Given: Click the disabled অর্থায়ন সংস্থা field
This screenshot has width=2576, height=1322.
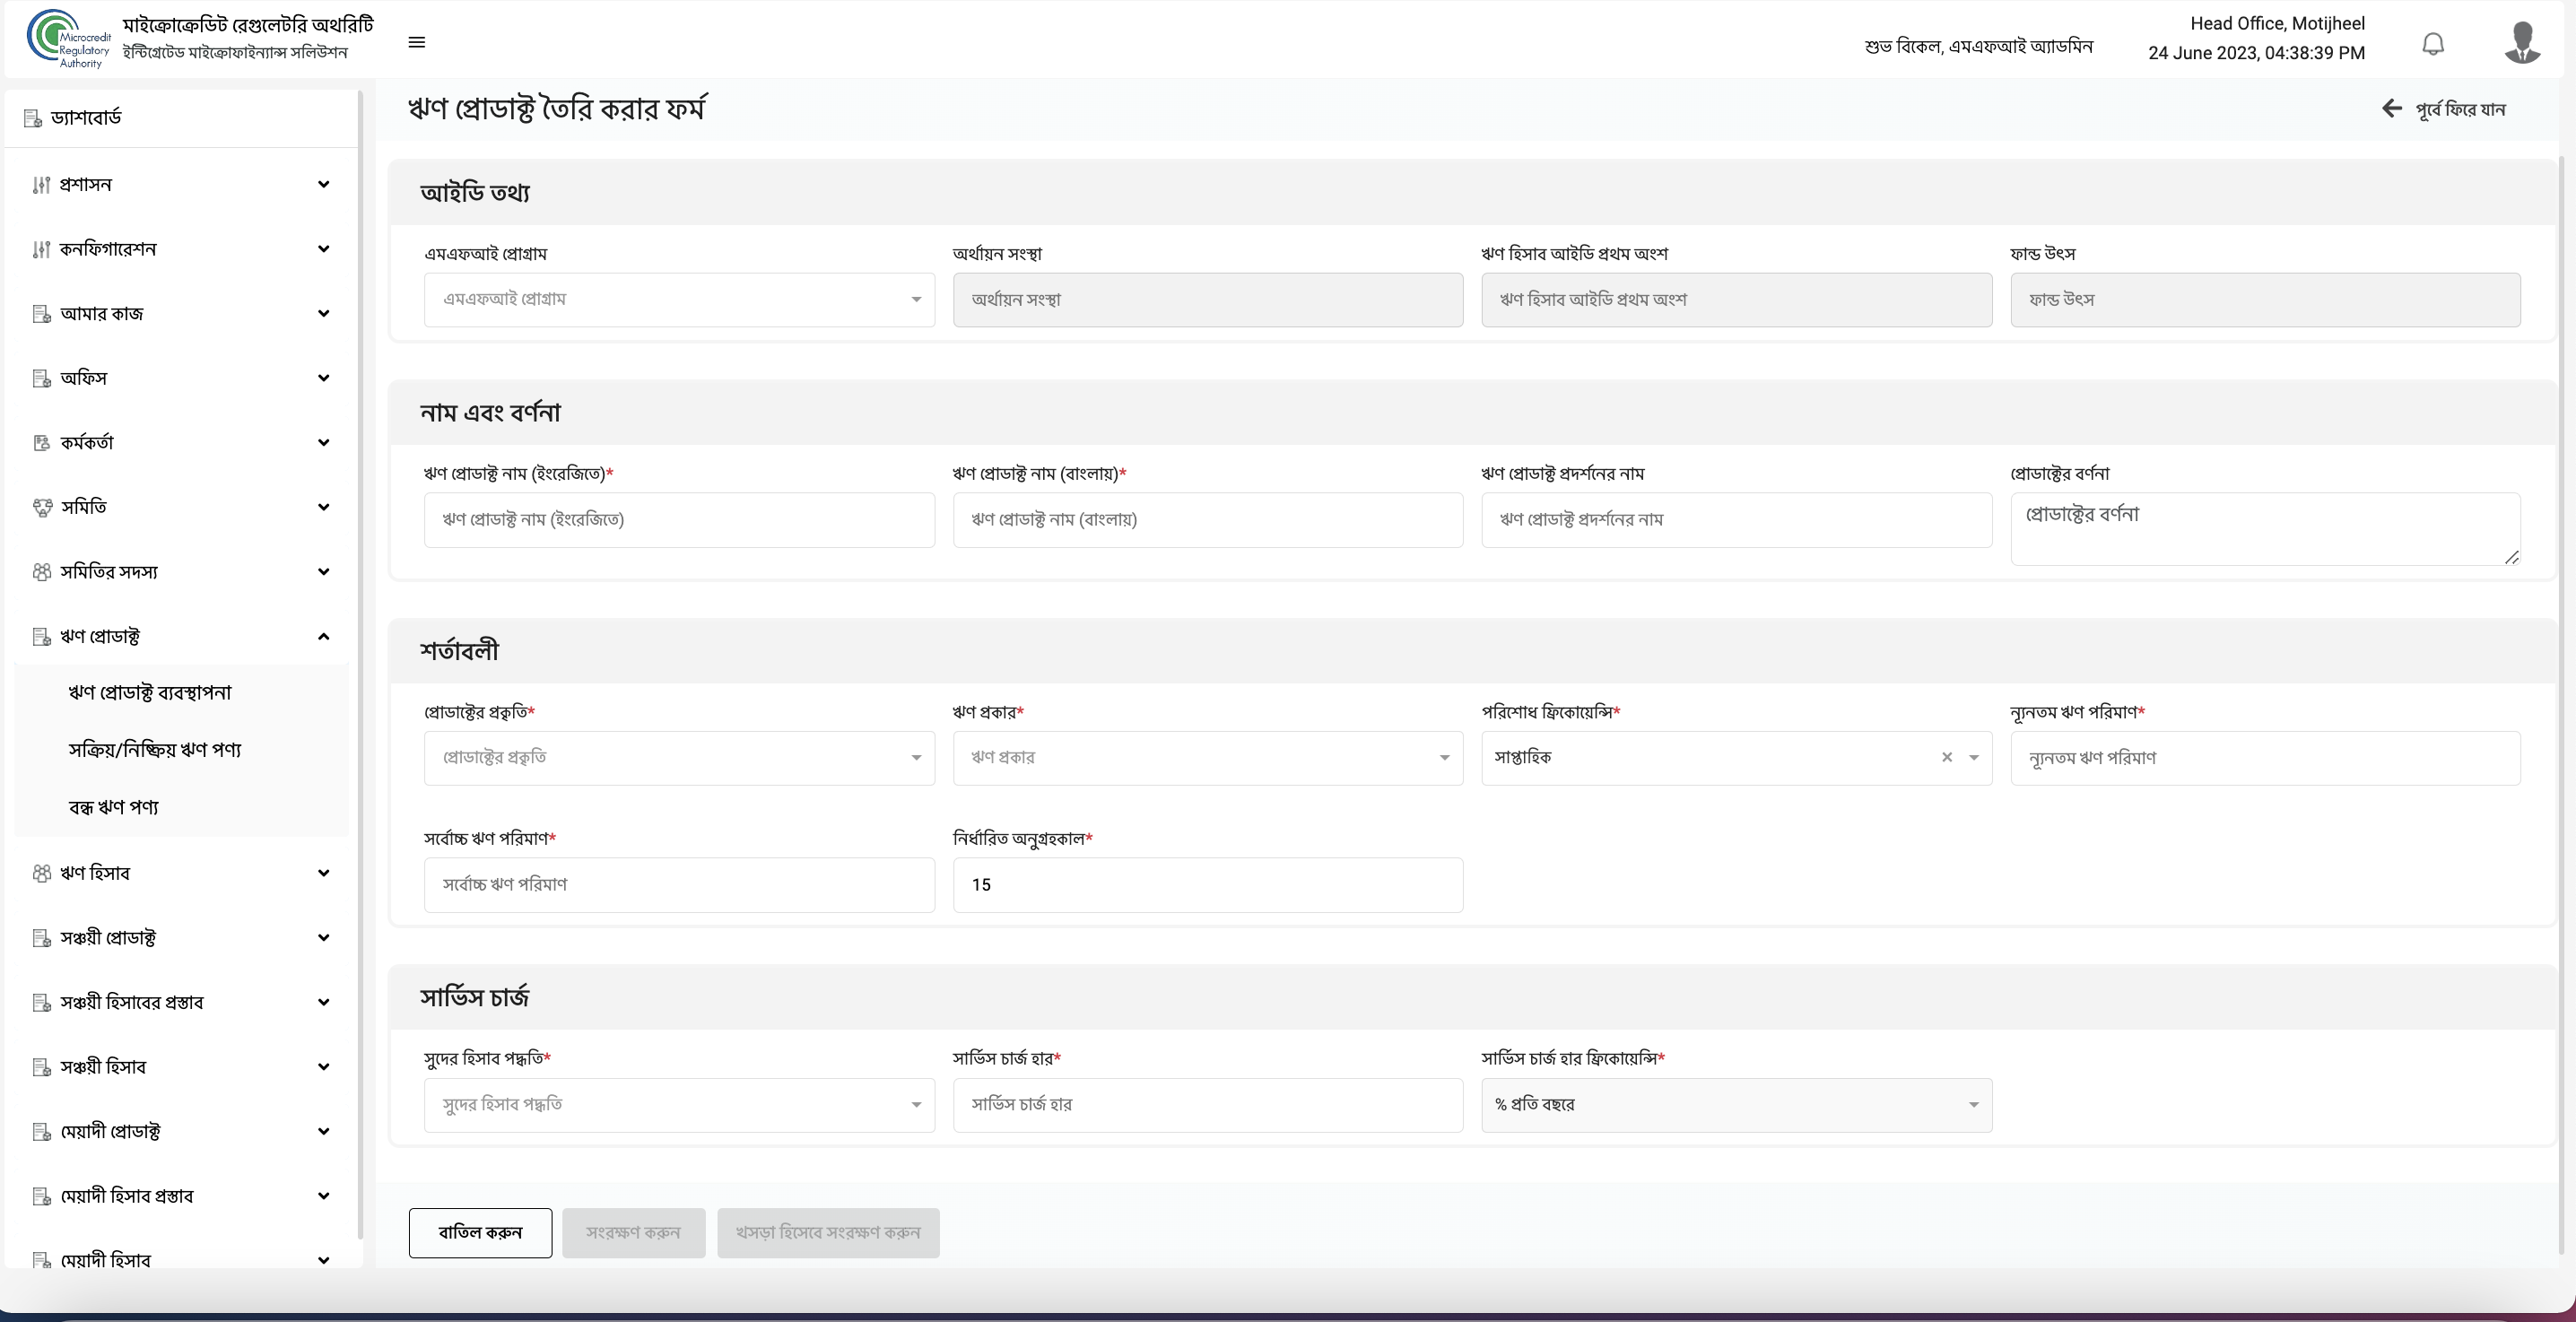Looking at the screenshot, I should (x=1207, y=299).
